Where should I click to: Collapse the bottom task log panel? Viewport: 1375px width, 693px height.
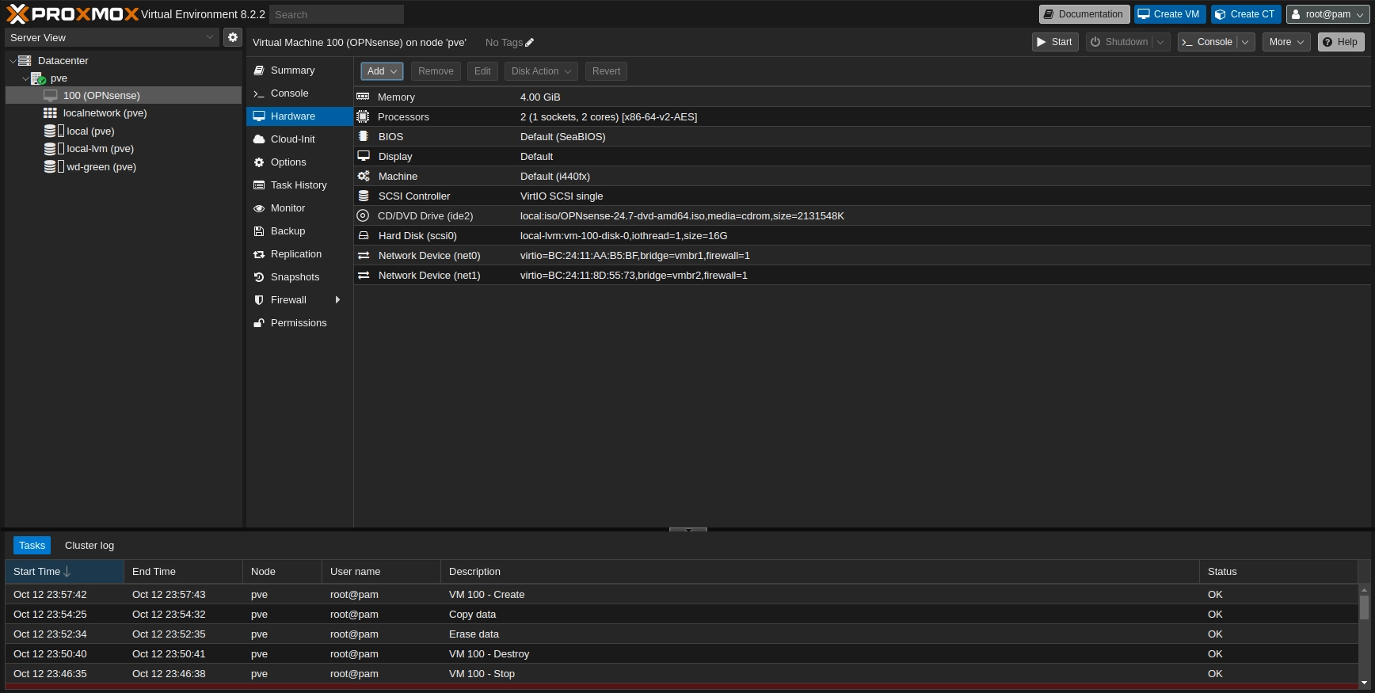(x=688, y=529)
